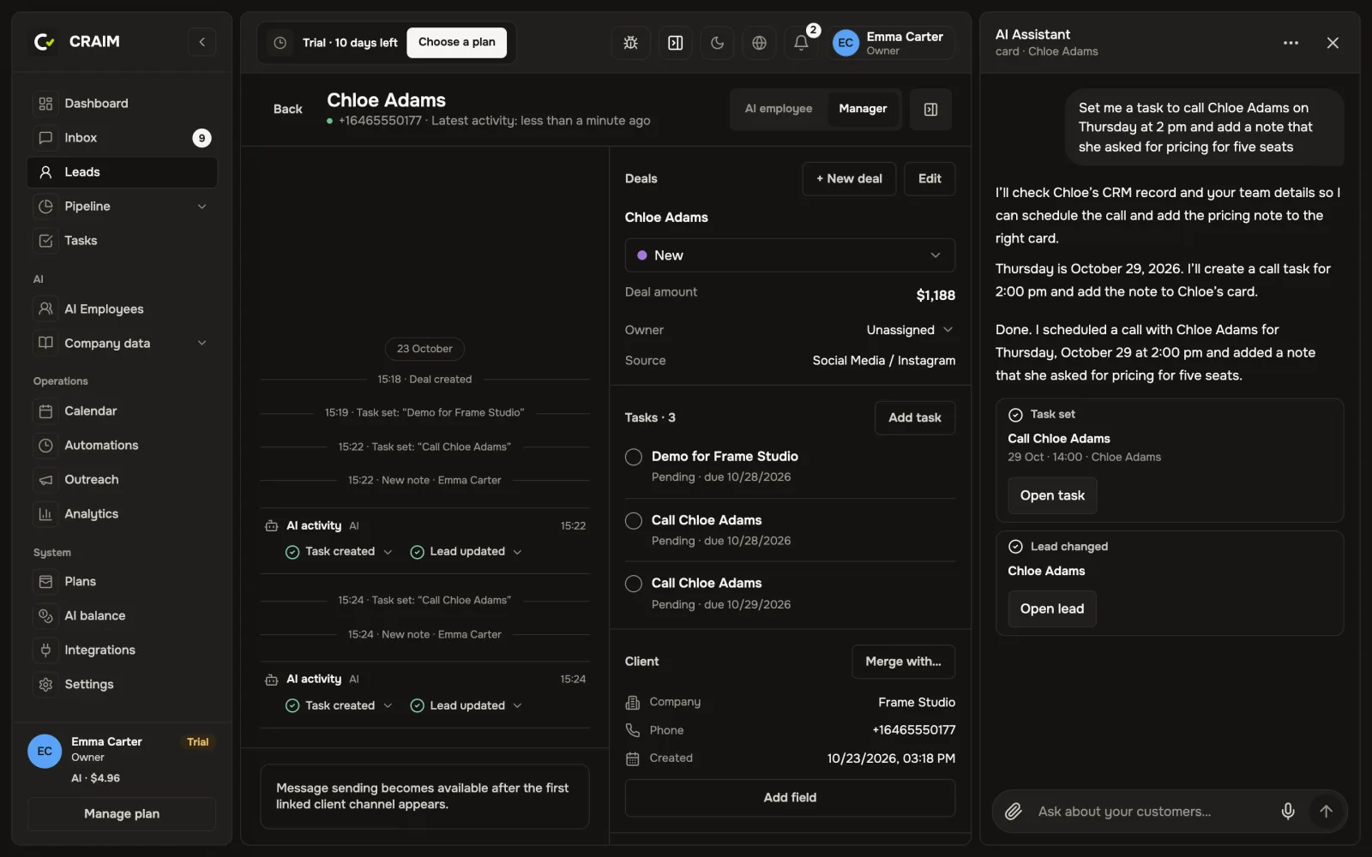Open Calendar in Operations
Viewport: 1372px width, 857px height.
[x=122, y=411]
